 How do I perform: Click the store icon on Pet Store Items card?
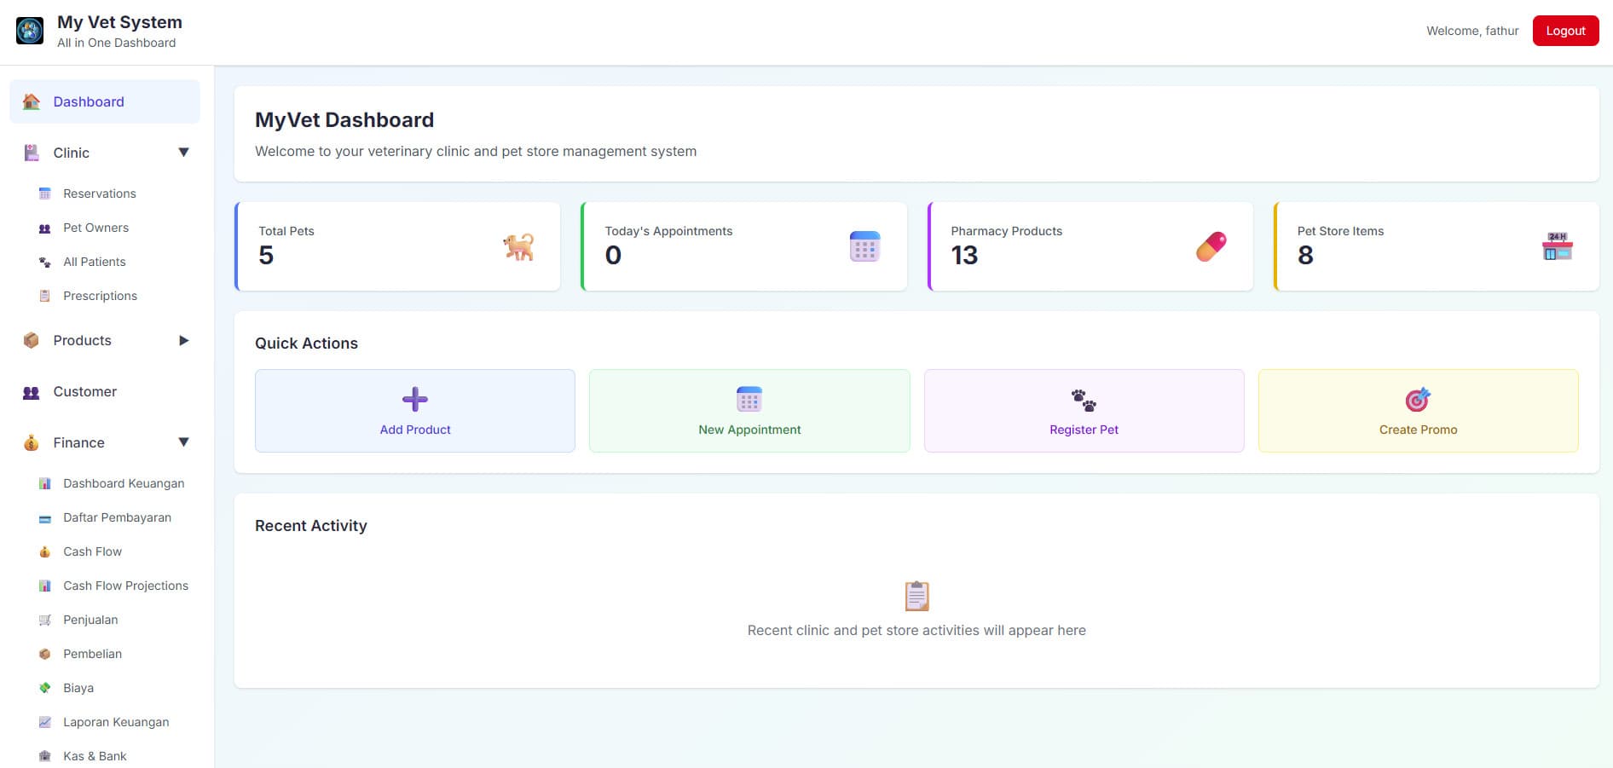tap(1557, 246)
